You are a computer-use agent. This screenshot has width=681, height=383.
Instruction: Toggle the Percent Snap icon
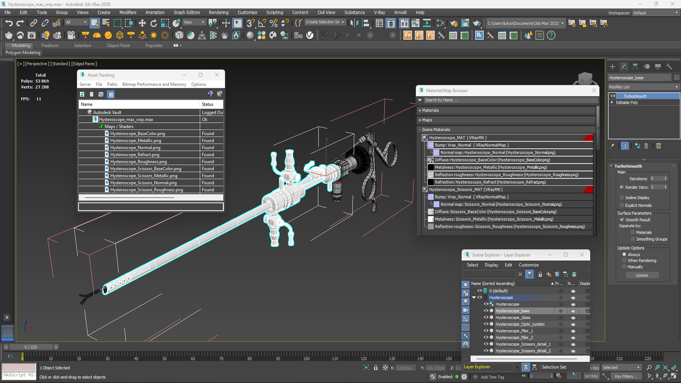pos(273,23)
